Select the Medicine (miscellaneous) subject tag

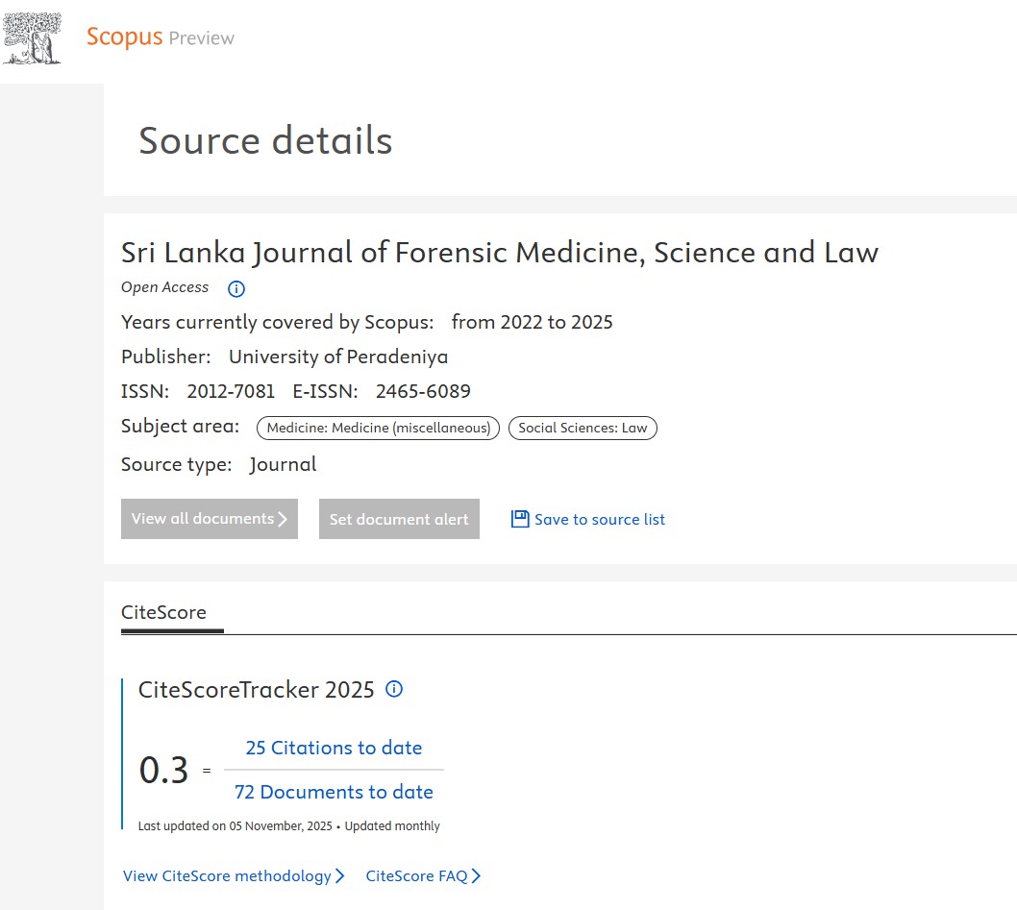(x=378, y=428)
